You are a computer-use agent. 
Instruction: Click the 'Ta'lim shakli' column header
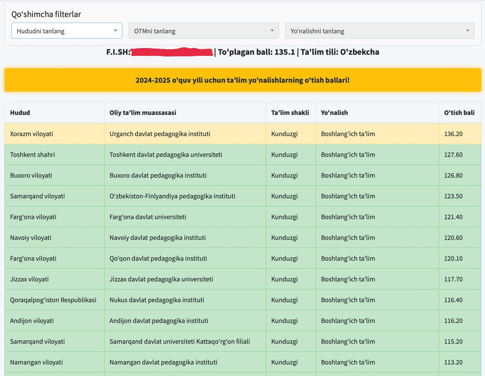pos(290,112)
